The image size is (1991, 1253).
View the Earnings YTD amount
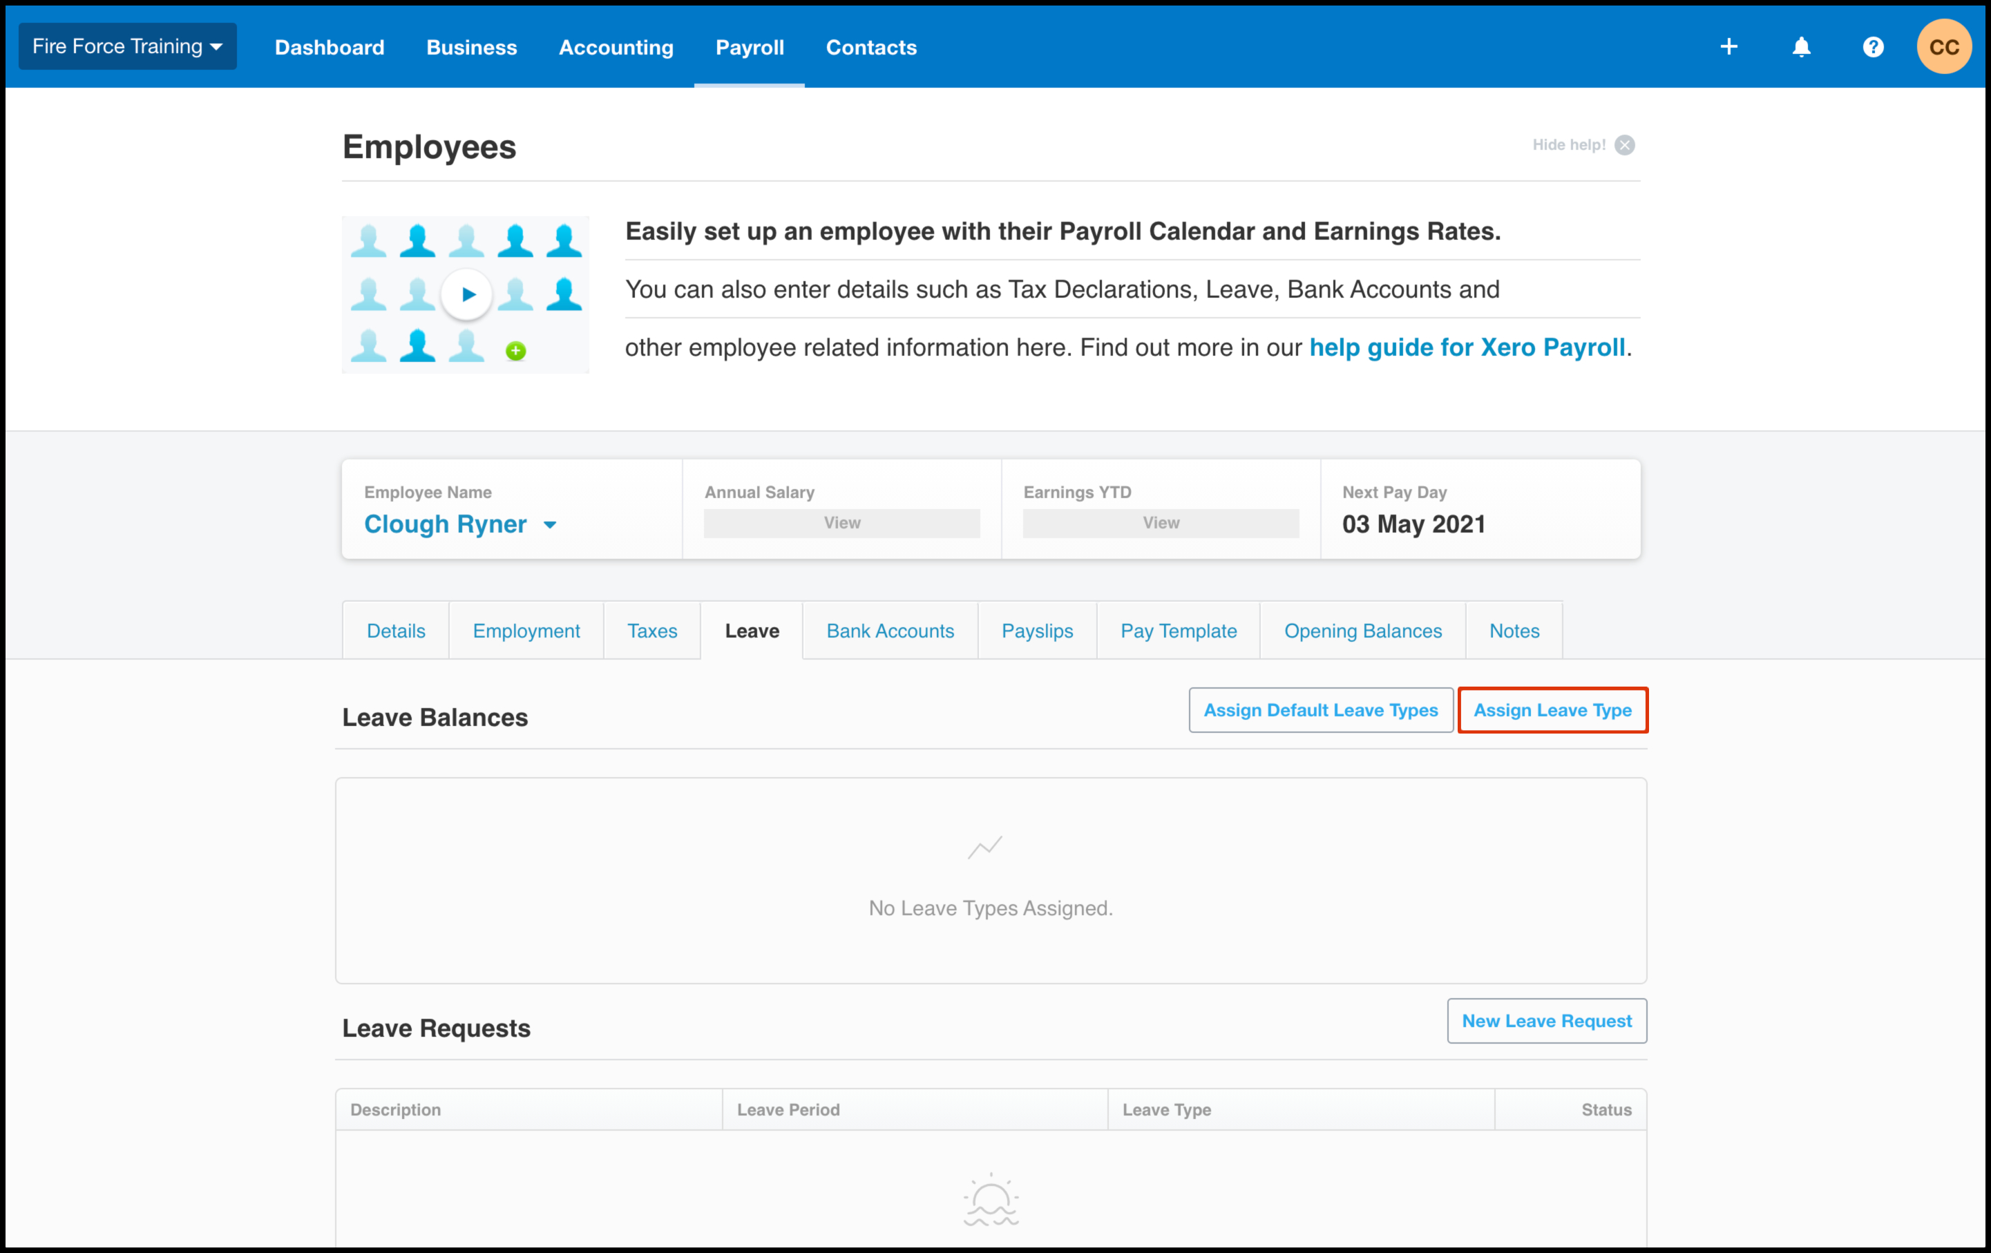click(1160, 522)
